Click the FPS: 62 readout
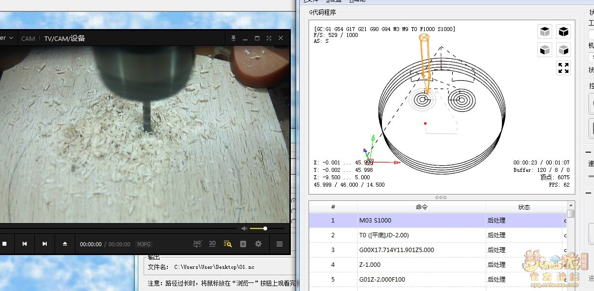Viewport: 594px width, 291px height. coord(559,185)
